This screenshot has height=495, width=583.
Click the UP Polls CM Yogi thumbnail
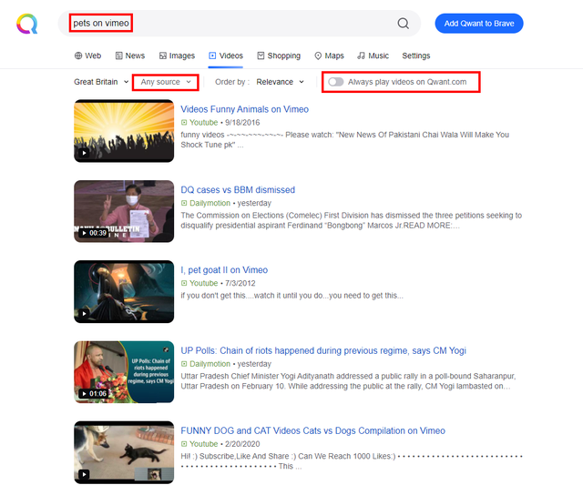124,372
